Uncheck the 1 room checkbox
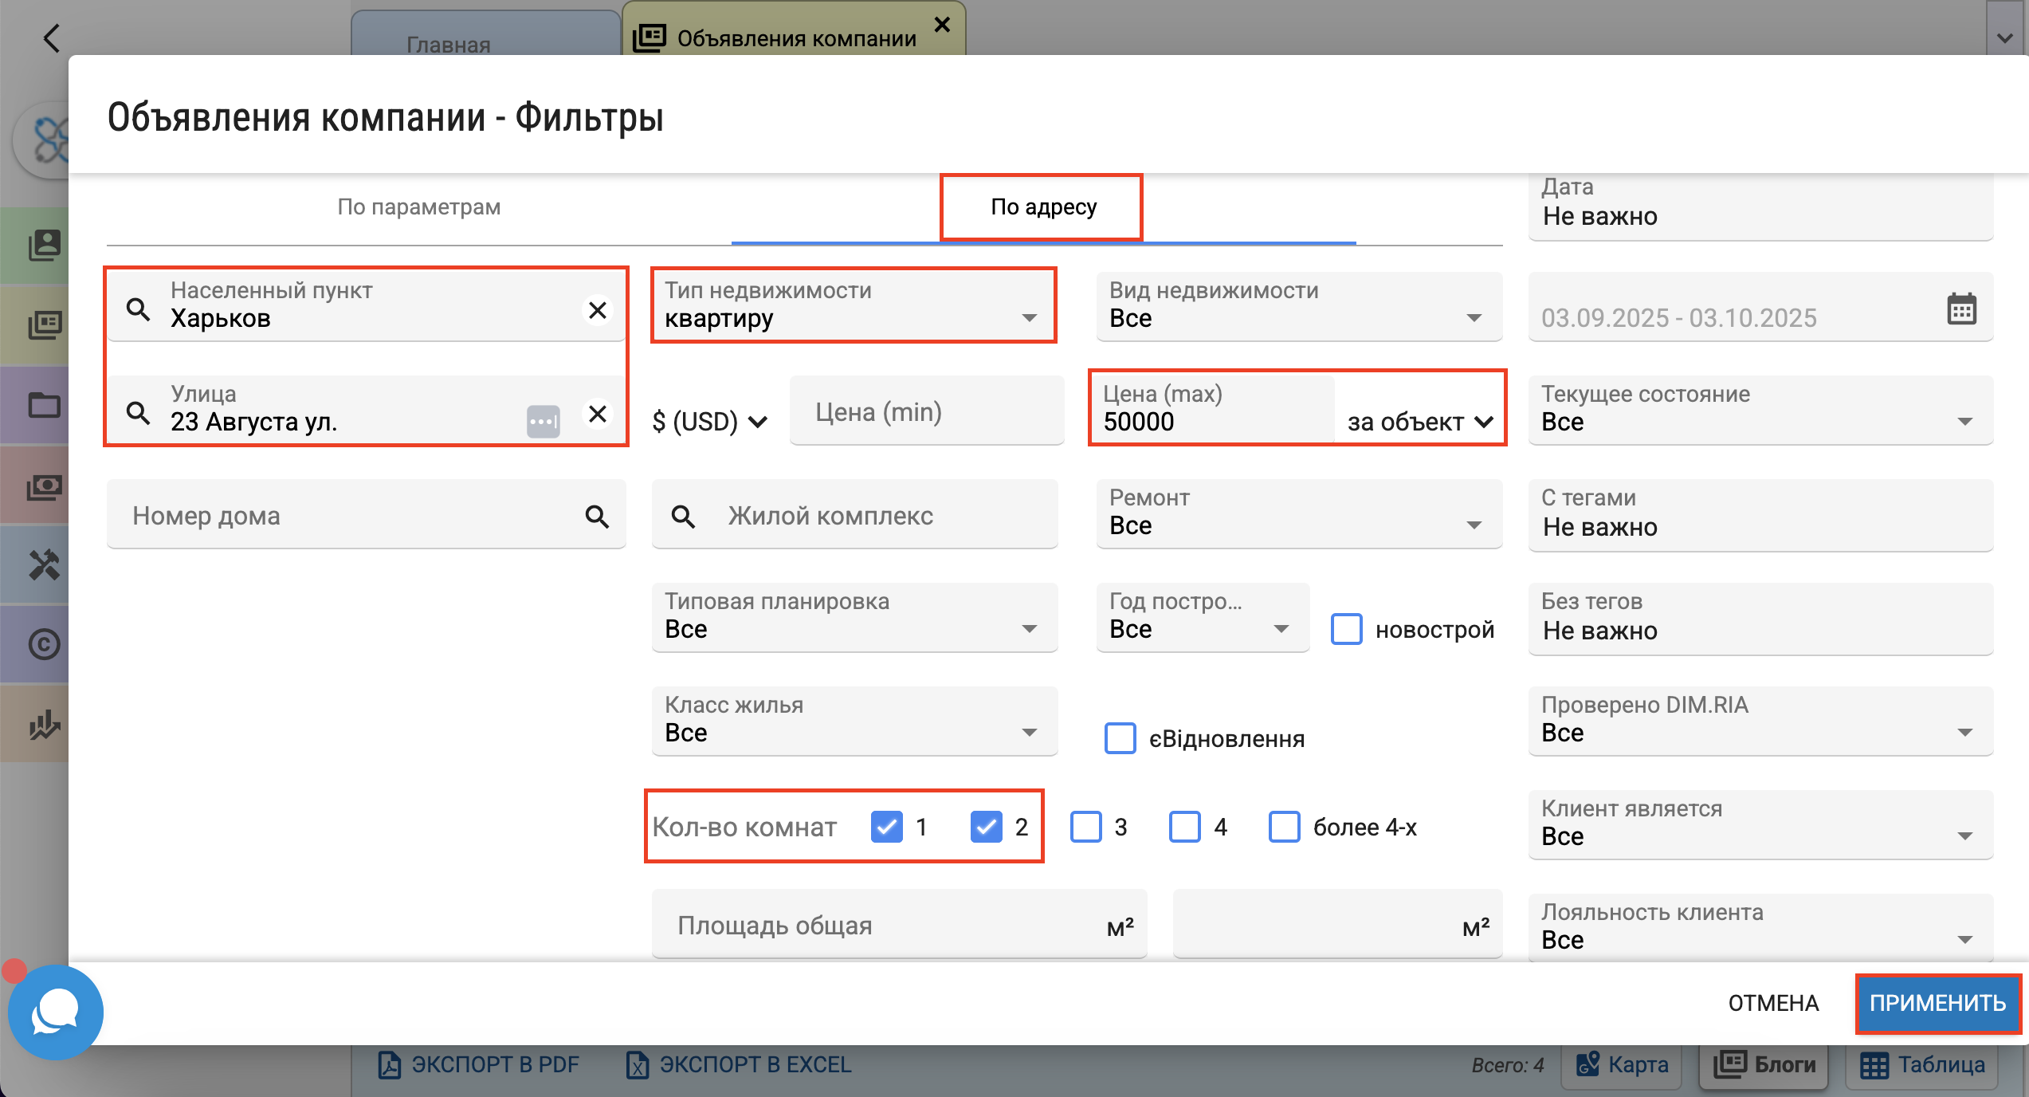This screenshot has height=1097, width=2029. (886, 827)
